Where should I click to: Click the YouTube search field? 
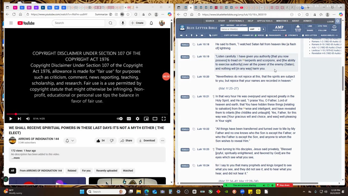click(x=78, y=23)
